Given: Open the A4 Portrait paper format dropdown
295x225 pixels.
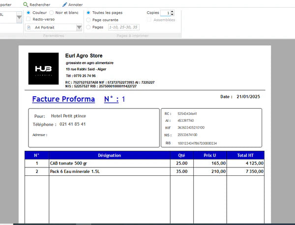Looking at the screenshot, I should point(54,28).
